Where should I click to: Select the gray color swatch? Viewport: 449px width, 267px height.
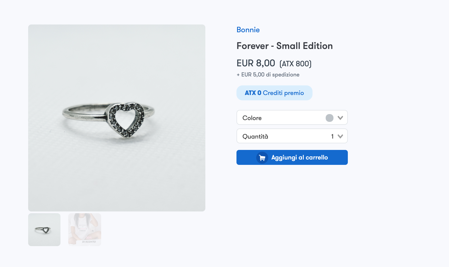tap(329, 118)
